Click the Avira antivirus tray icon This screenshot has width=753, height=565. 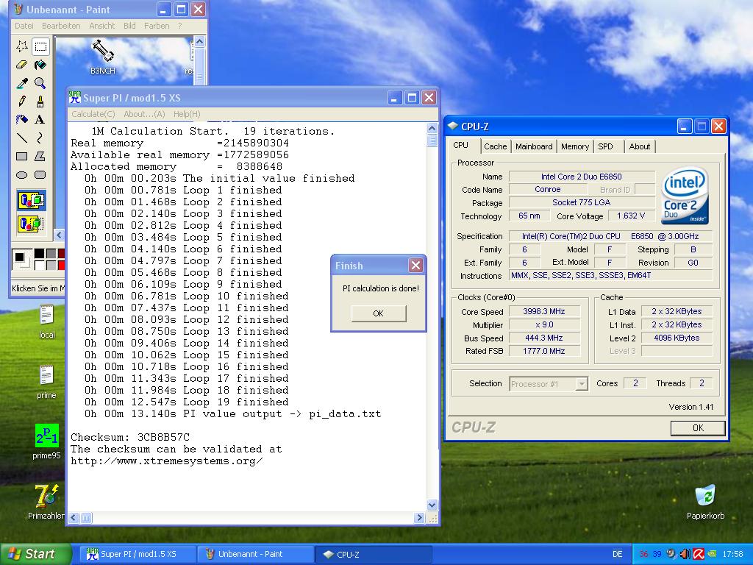(699, 554)
